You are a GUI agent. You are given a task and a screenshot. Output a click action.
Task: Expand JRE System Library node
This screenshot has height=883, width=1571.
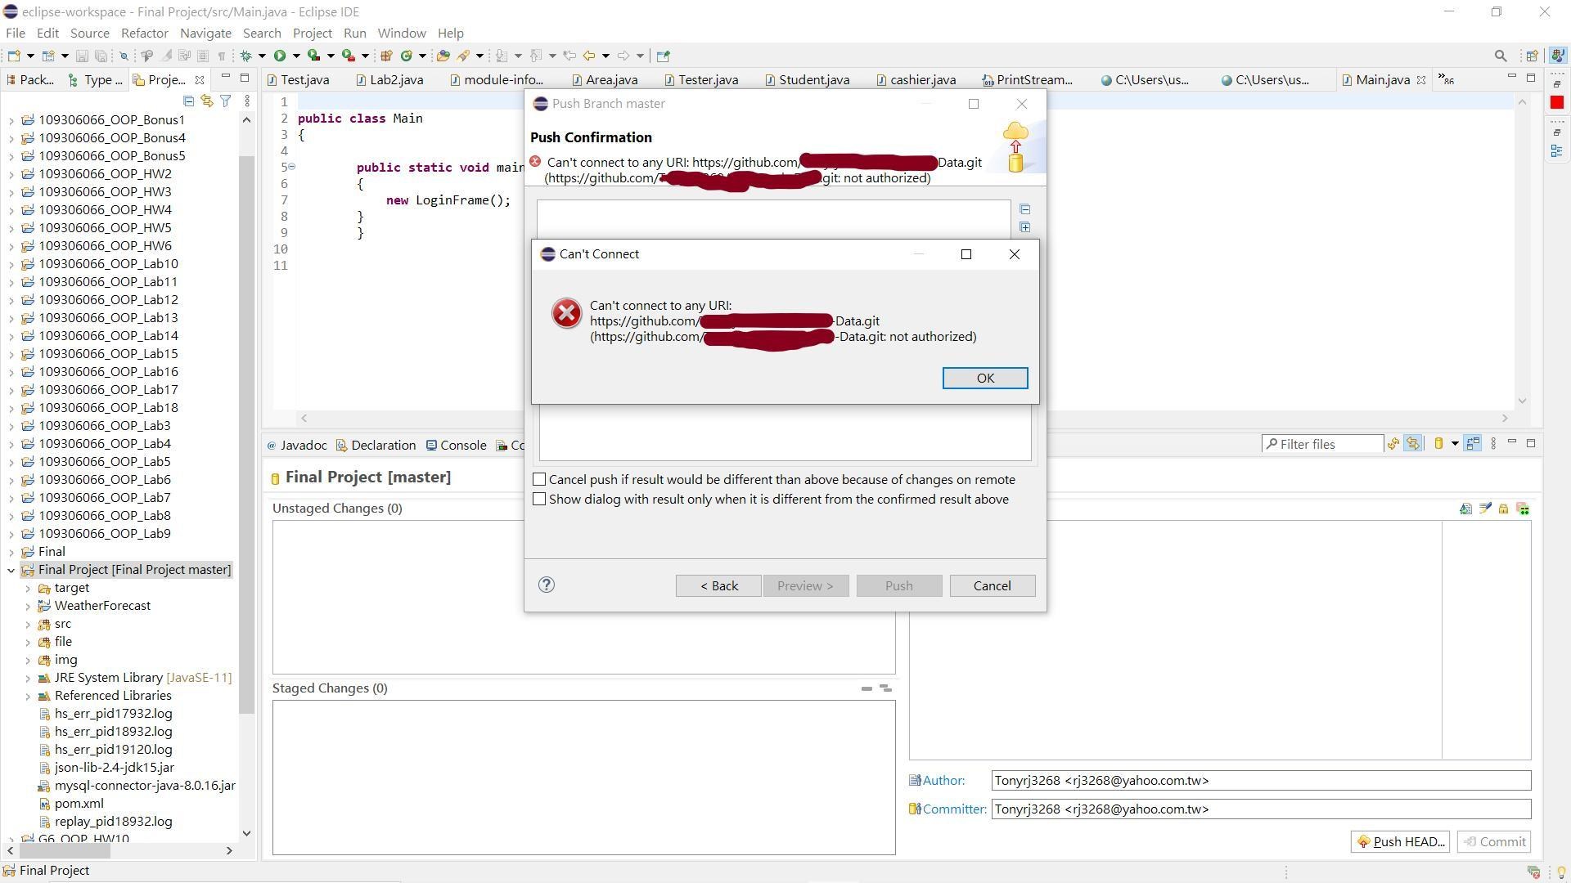[28, 678]
